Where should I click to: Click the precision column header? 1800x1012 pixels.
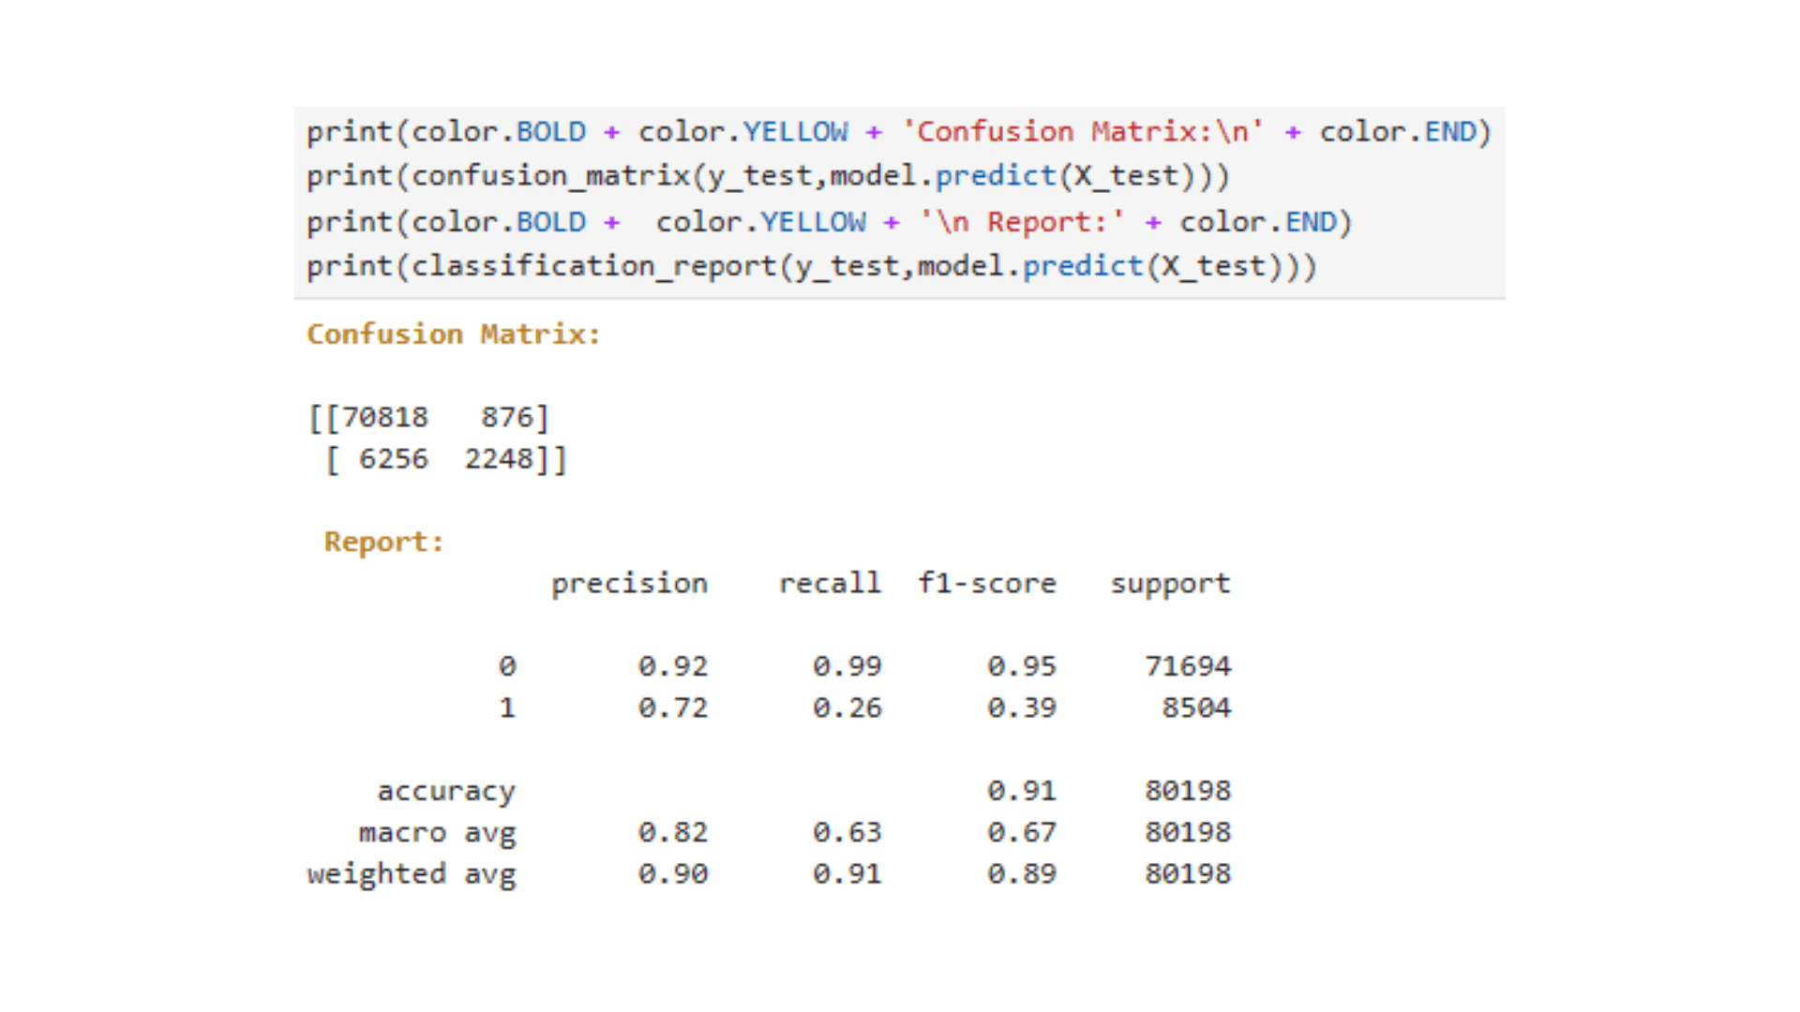point(629,585)
